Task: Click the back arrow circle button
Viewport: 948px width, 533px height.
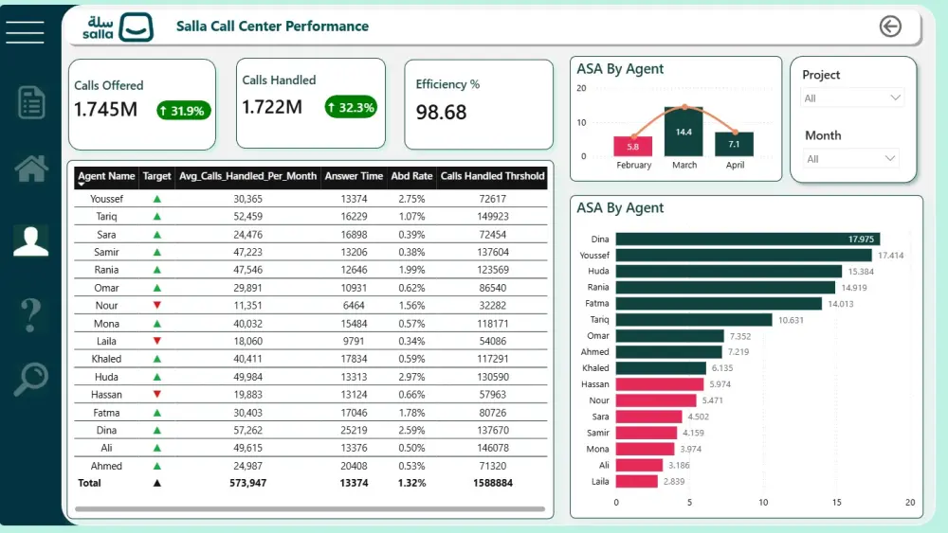Action: tap(890, 27)
